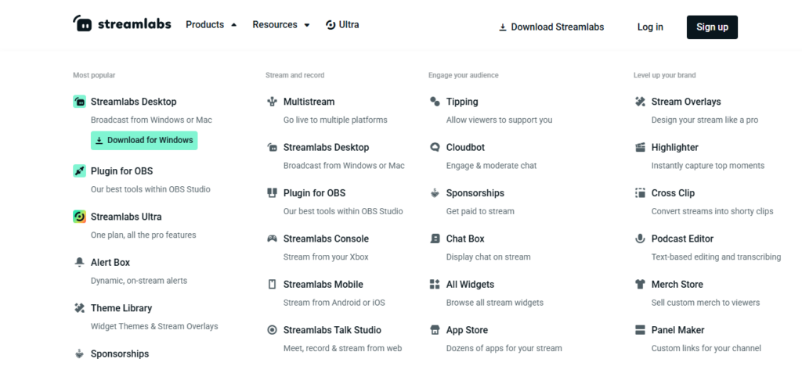
Task: Open the Ultra menu item
Action: point(342,25)
